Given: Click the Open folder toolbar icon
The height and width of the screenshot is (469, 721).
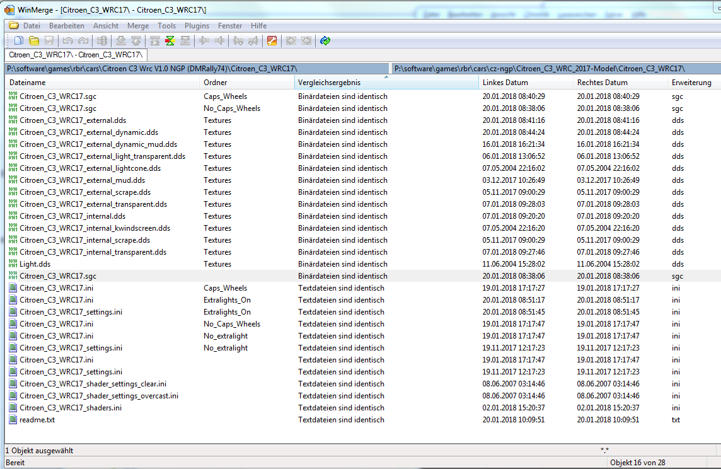Looking at the screenshot, I should (34, 41).
